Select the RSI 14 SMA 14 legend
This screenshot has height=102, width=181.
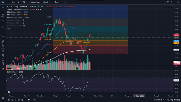click(x=12, y=72)
